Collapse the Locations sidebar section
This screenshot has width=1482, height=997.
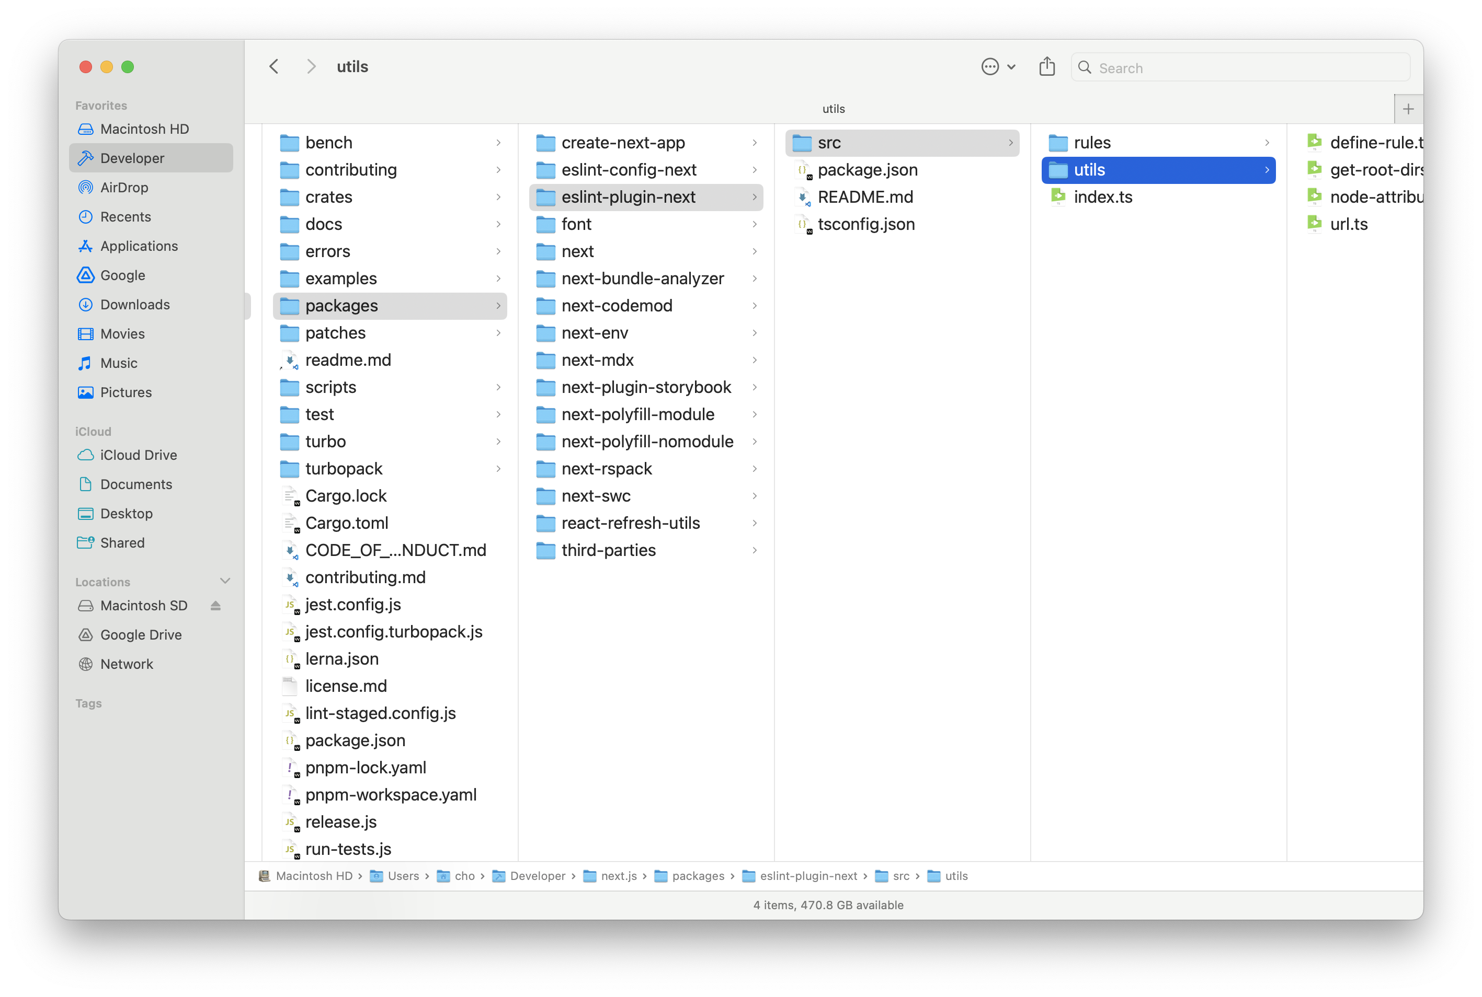click(x=225, y=581)
